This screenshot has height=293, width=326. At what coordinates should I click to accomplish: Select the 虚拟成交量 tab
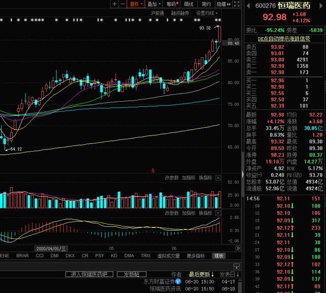point(169,256)
